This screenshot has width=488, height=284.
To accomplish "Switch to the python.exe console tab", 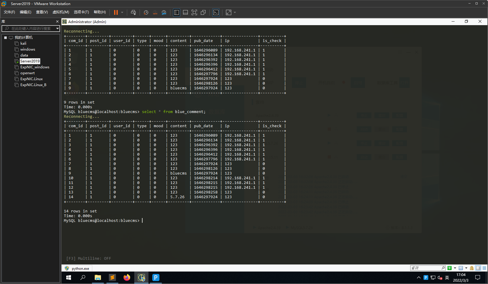I will click(x=77, y=268).
